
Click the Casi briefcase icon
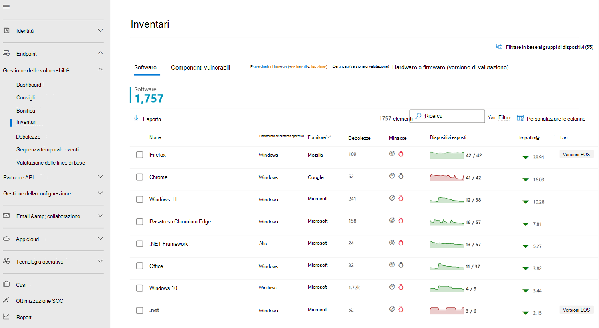pos(6,284)
